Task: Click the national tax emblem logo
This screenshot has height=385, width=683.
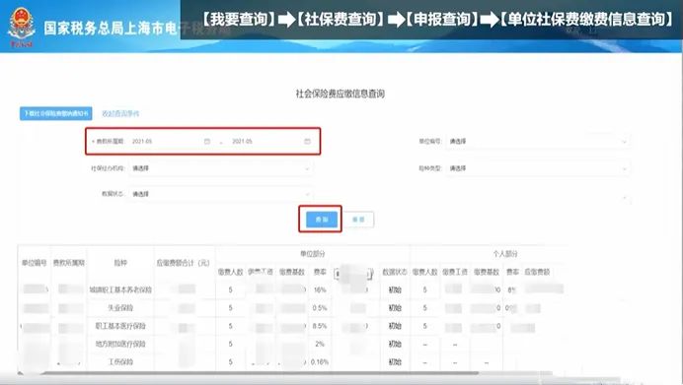Action: coord(22,26)
